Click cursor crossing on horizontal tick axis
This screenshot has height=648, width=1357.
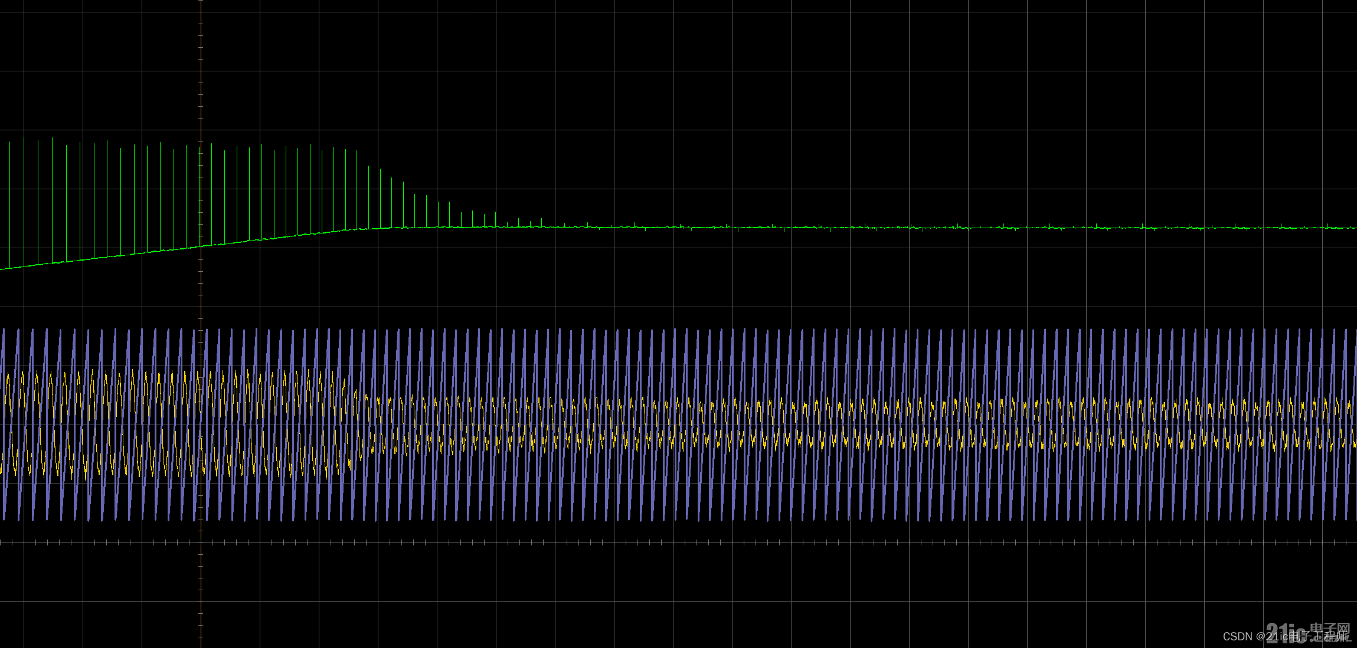[x=201, y=542]
